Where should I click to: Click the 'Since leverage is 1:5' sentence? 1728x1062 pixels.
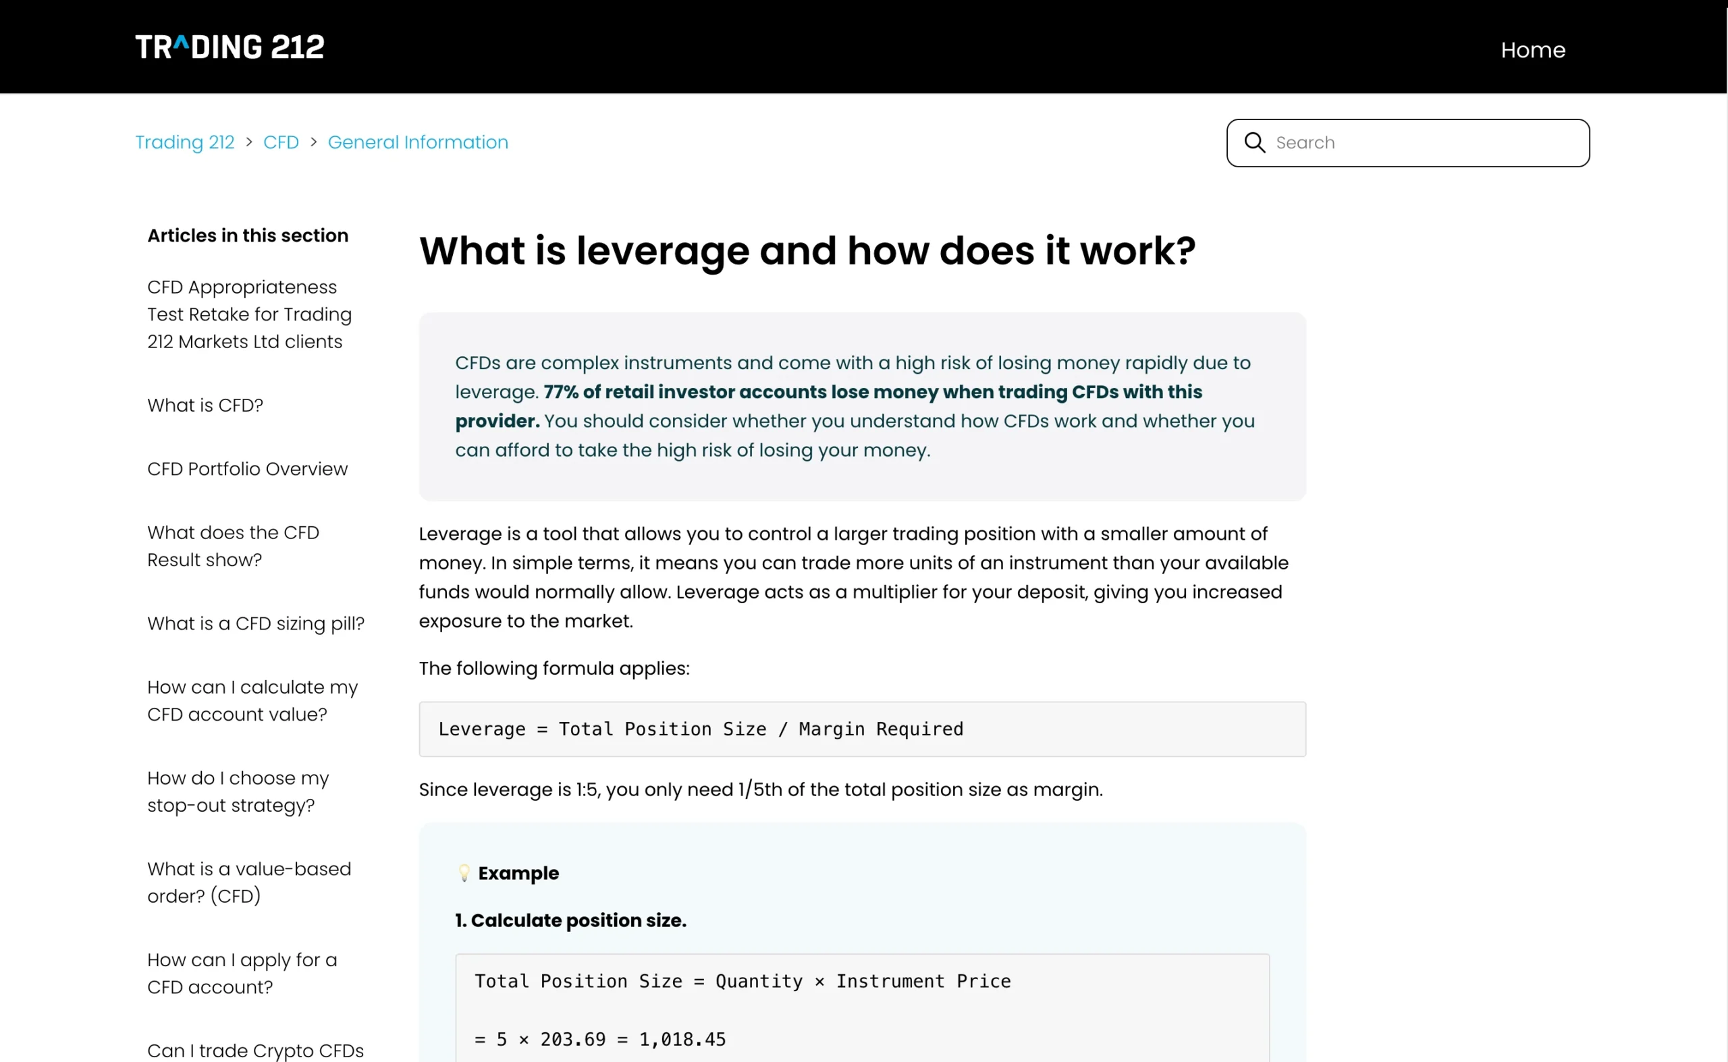point(761,789)
